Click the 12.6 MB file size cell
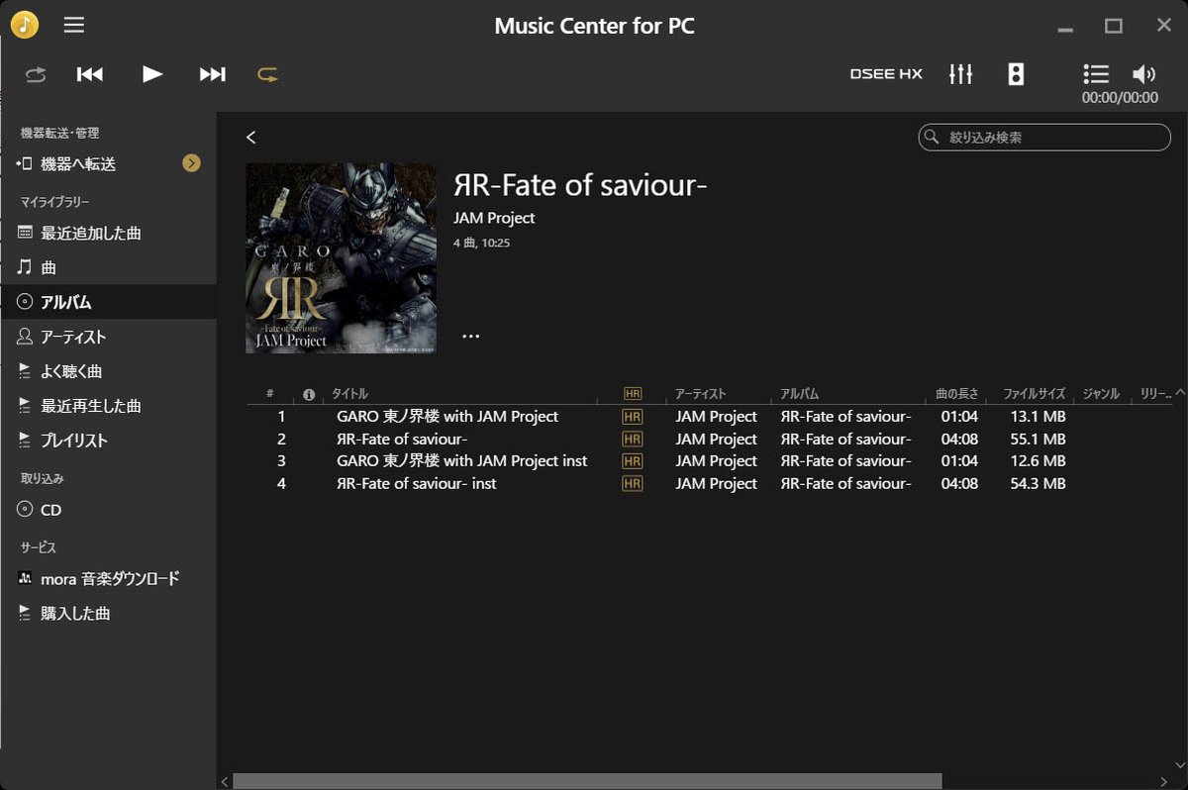Screen dimensions: 1188x790 (1038, 461)
